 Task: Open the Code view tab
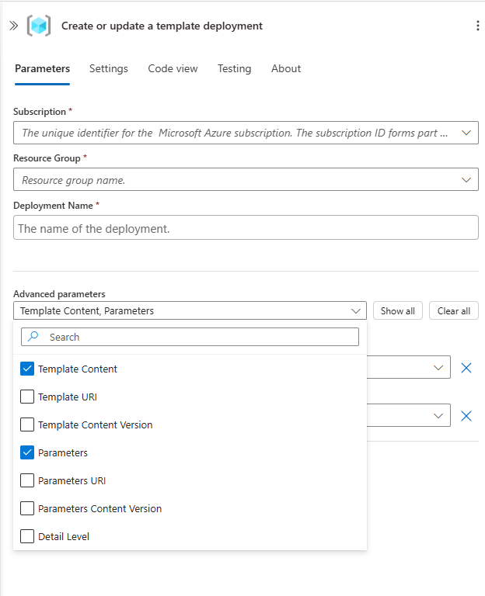pyautogui.click(x=173, y=69)
